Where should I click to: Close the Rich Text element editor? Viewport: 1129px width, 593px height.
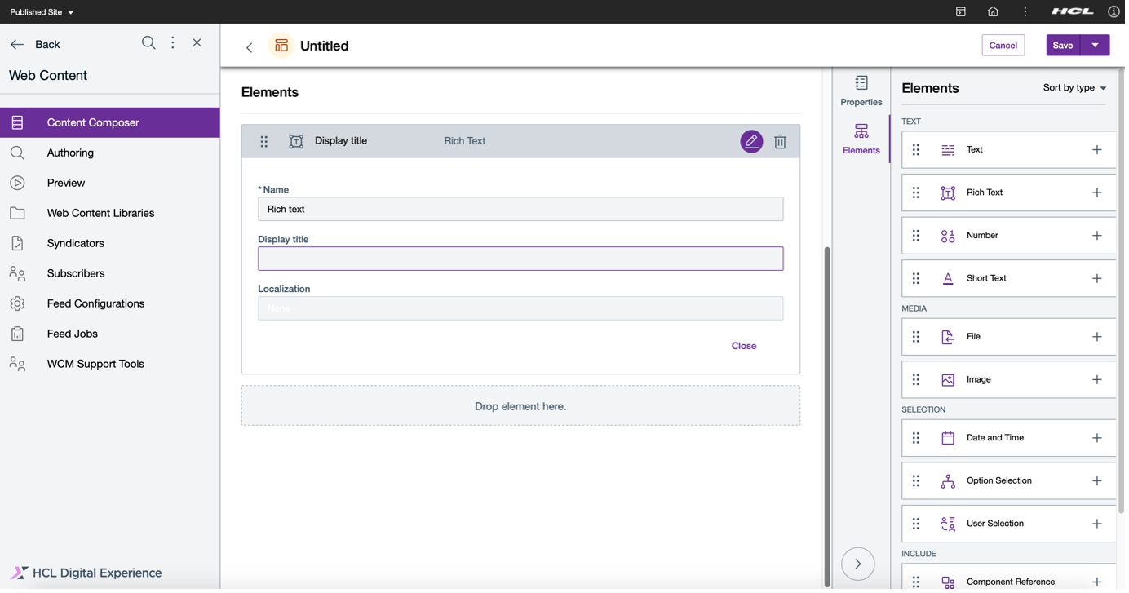click(x=743, y=345)
